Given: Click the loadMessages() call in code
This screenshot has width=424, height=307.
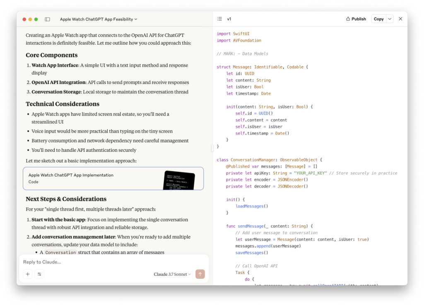Looking at the screenshot, I should [x=252, y=206].
